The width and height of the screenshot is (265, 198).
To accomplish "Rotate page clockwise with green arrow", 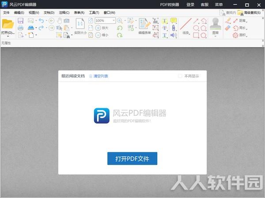I will 120,35.
